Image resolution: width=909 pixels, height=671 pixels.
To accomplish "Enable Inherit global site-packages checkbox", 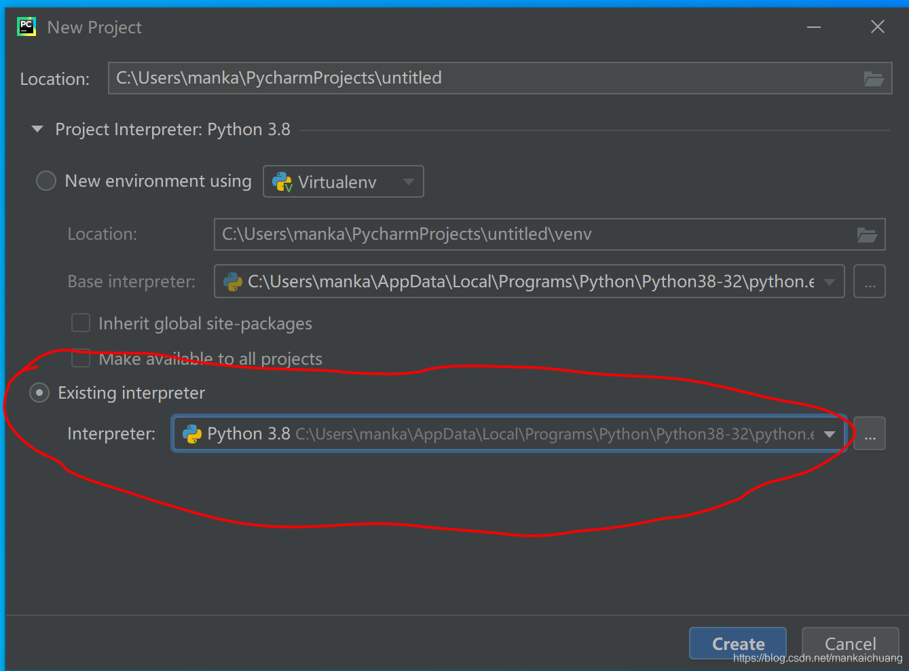I will point(81,323).
